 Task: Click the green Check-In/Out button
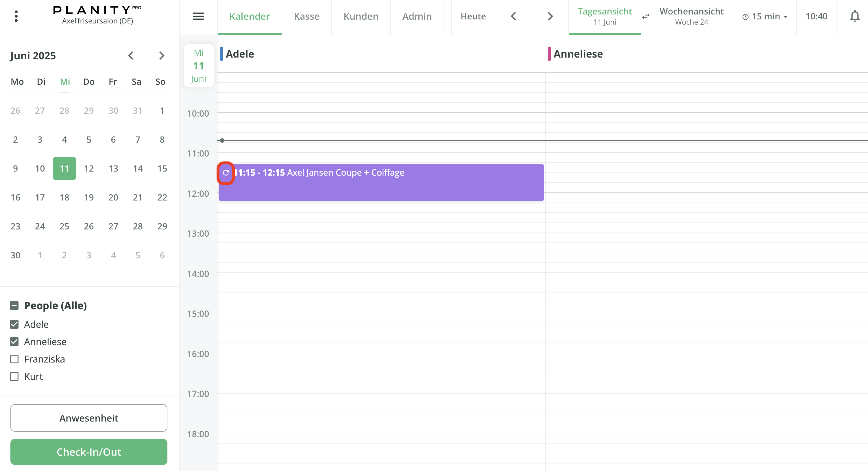pos(88,452)
